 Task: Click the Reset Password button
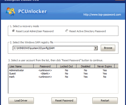64,101
